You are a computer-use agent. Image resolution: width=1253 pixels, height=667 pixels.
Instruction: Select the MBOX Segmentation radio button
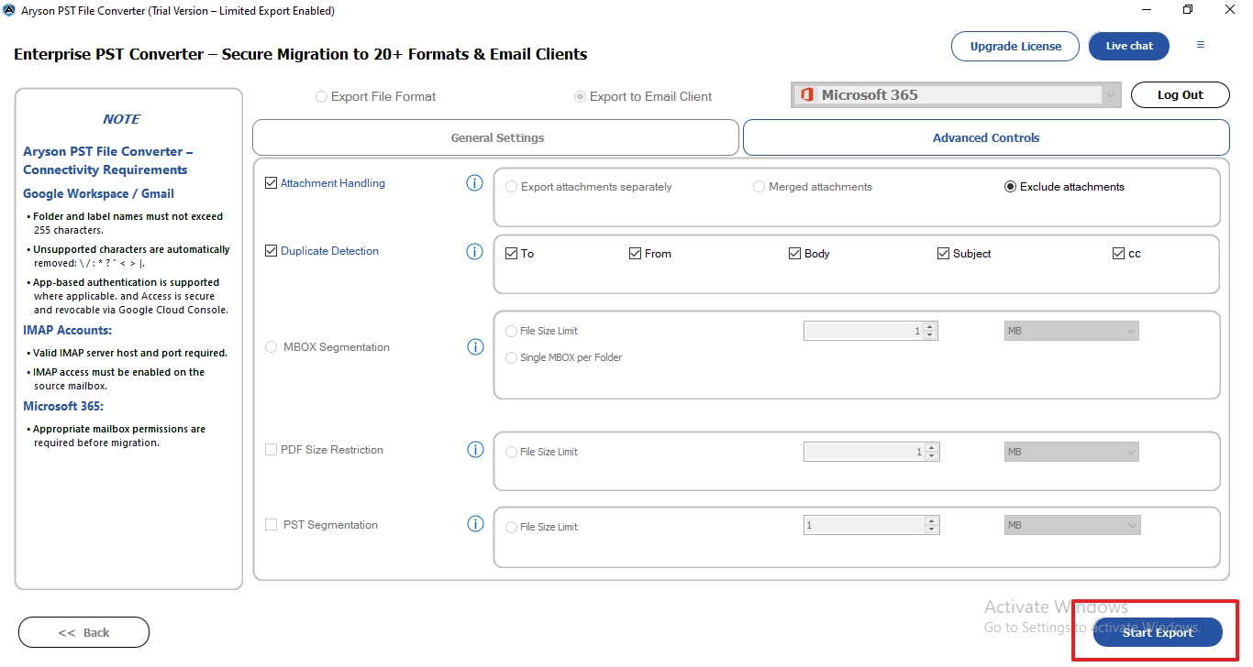pyautogui.click(x=271, y=347)
